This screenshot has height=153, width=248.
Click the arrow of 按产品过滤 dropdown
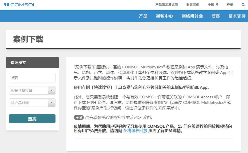(51, 103)
